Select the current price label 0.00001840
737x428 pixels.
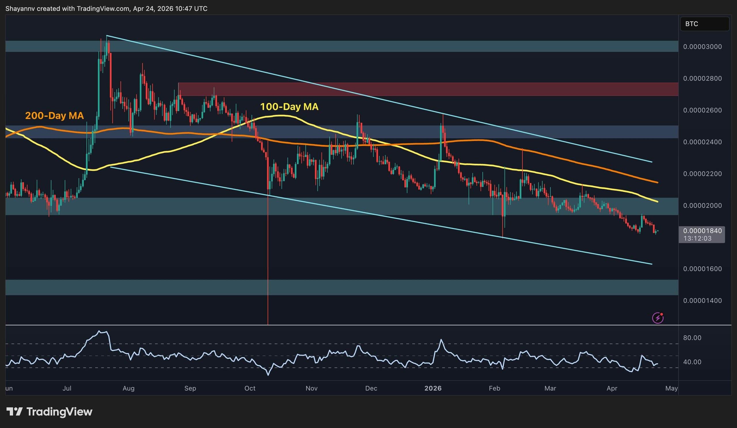tap(701, 230)
